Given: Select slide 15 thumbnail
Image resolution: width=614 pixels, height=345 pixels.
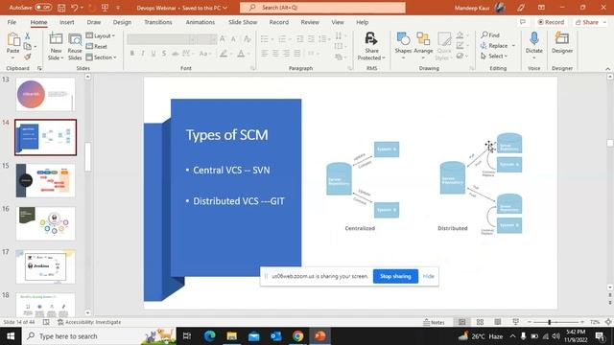Looking at the screenshot, I should (x=45, y=180).
